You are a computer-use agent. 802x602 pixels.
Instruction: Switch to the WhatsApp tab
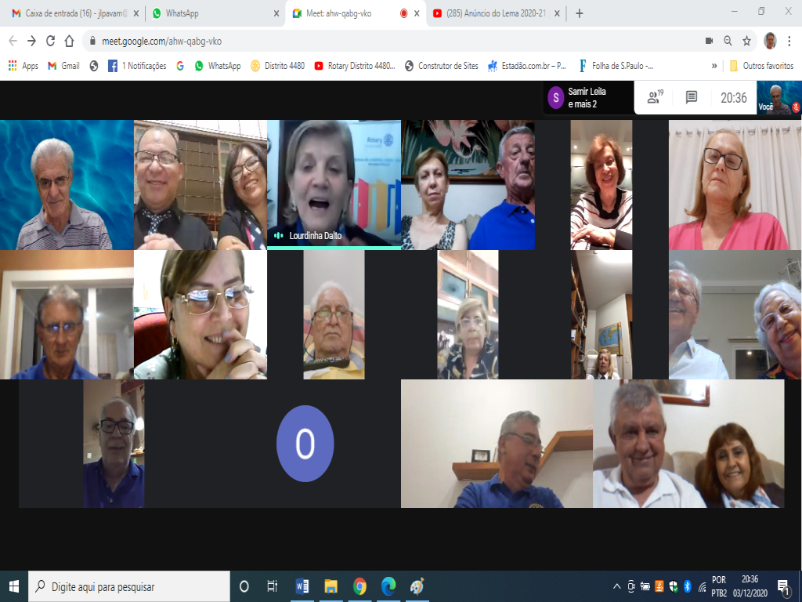(211, 13)
